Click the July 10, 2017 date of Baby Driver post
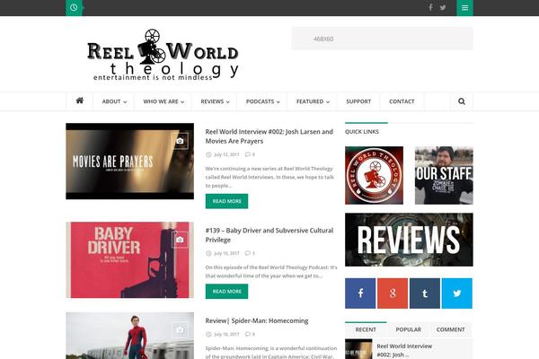Image resolution: width=539 pixels, height=359 pixels. tap(226, 253)
